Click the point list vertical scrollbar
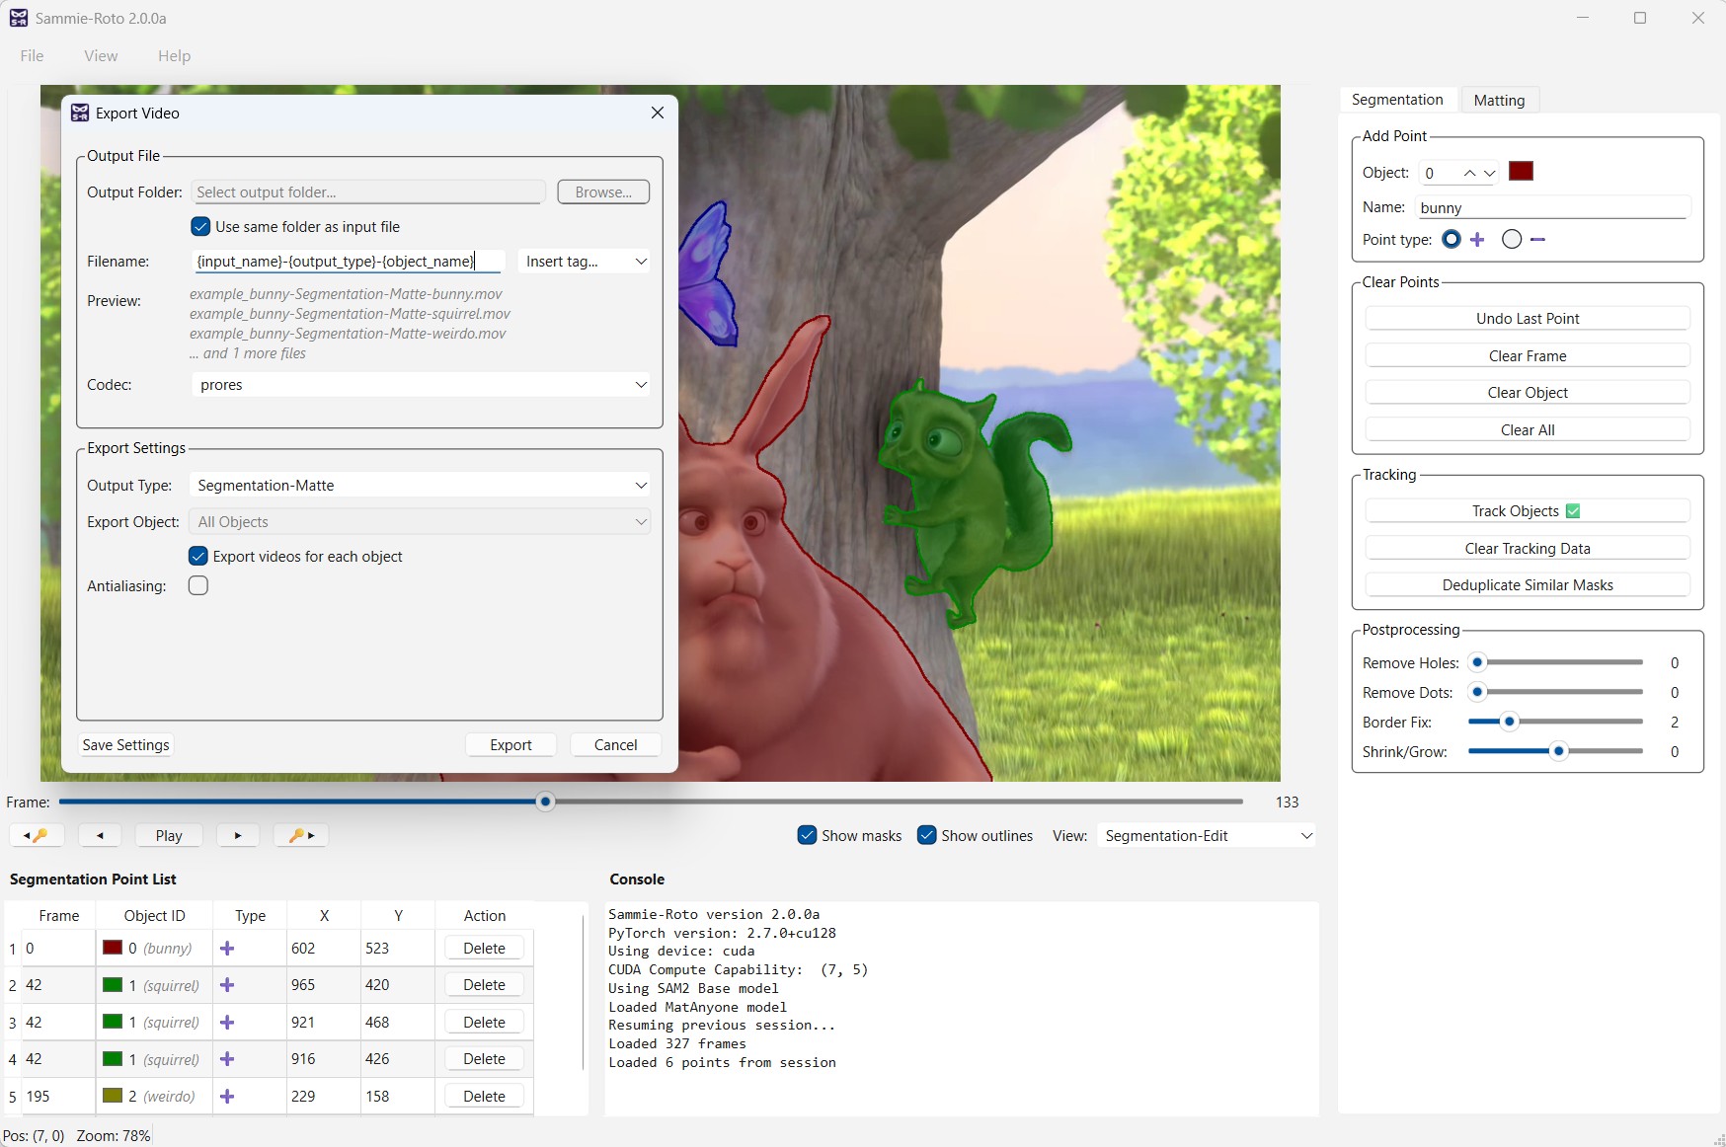Image resolution: width=1726 pixels, height=1147 pixels. [x=583, y=992]
